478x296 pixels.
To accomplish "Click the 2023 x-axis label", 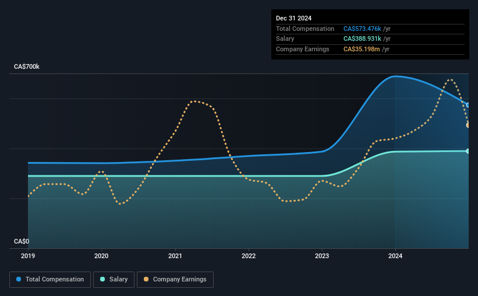I will 322,256.
